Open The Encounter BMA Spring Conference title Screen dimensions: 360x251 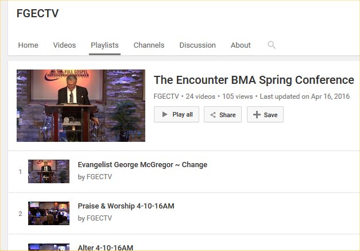[x=254, y=80]
